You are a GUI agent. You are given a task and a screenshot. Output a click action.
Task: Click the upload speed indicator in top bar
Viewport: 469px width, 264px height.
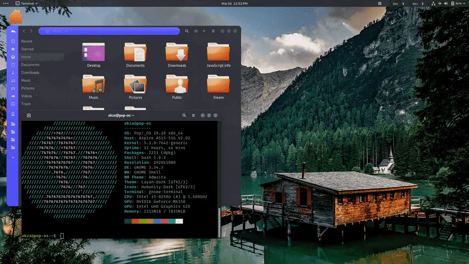coord(418,3)
